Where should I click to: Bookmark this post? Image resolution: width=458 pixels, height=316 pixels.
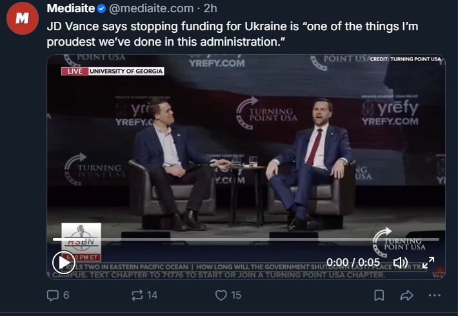(x=379, y=295)
